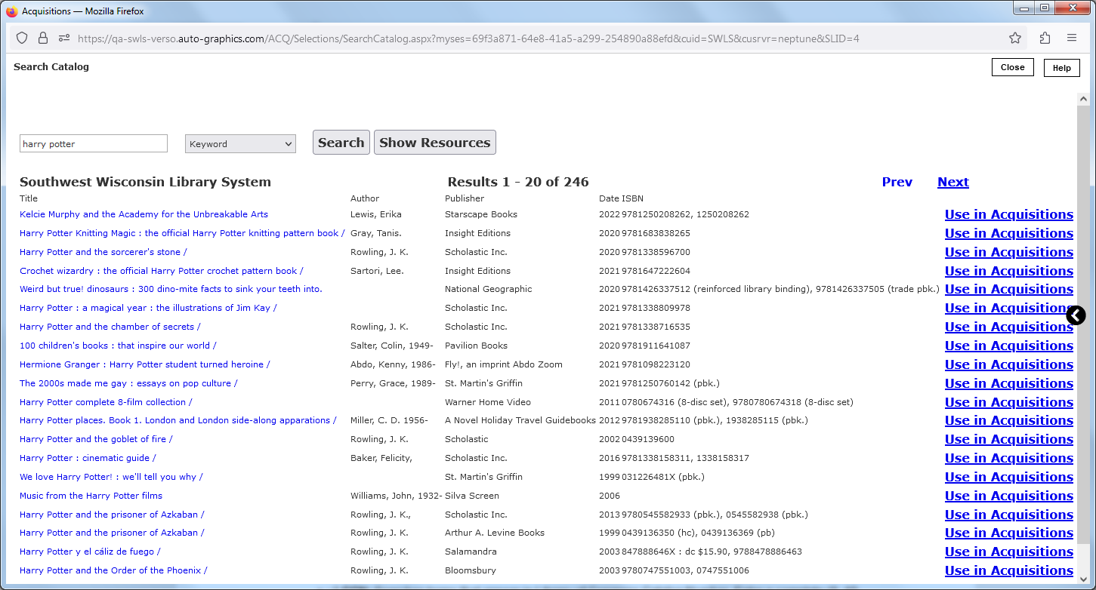1096x590 pixels.
Task: Use 8-film collection row in Acquisitions
Action: coord(1008,402)
